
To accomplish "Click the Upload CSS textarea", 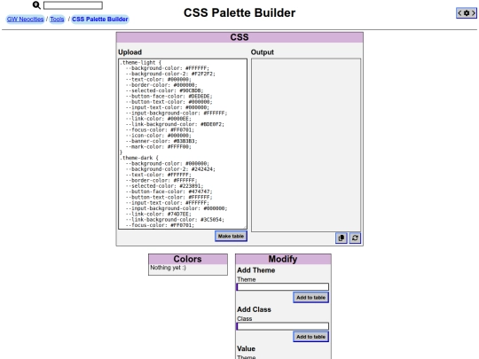I will (183, 144).
